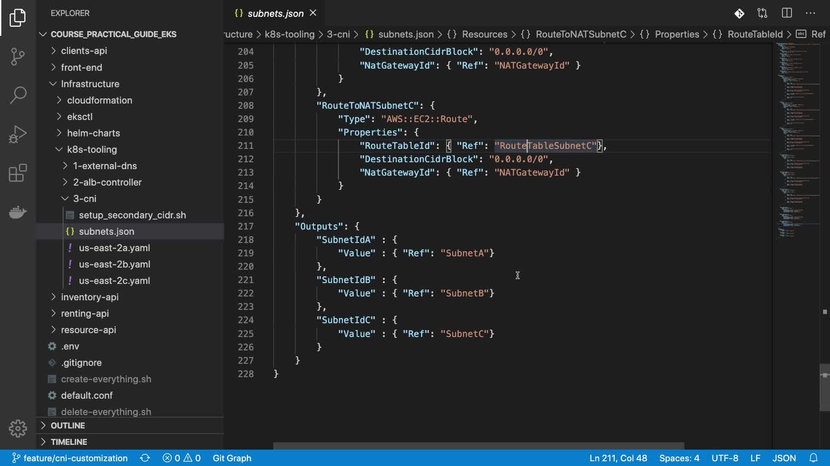Expand the OUTLINE section
This screenshot has height=466, width=830.
(x=68, y=425)
